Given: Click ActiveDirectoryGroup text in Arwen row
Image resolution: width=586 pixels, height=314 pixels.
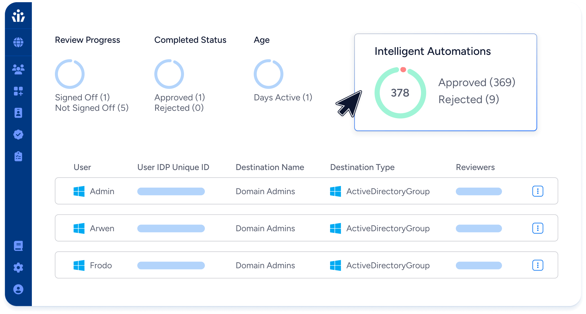Looking at the screenshot, I should click(x=388, y=228).
